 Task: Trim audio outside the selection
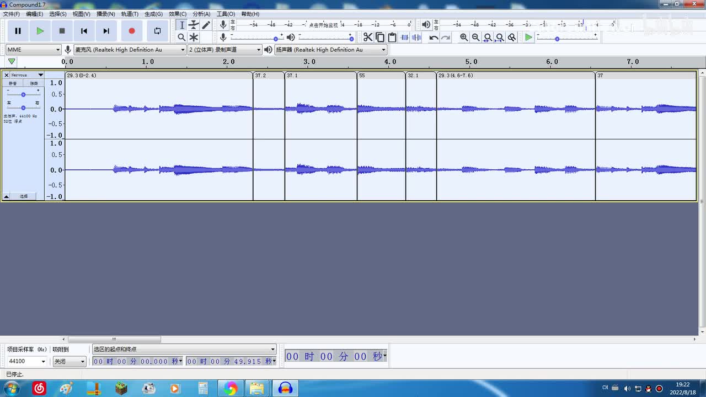404,37
